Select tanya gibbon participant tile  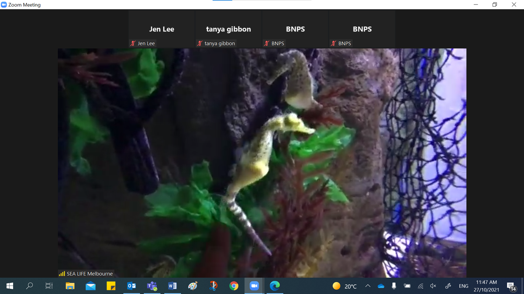tap(228, 29)
